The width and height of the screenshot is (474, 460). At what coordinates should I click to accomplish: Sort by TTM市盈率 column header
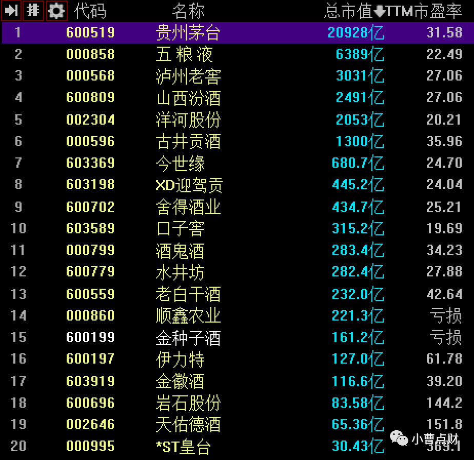pos(424,11)
